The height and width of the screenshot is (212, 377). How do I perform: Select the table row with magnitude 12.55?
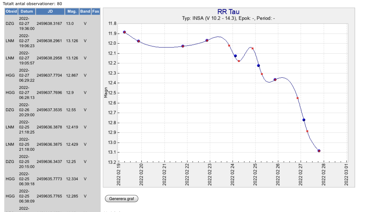[x=49, y=110]
